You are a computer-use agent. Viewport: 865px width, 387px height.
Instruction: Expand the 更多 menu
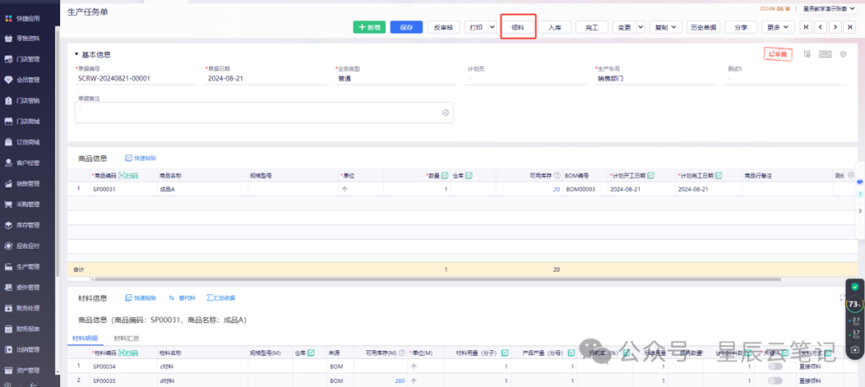778,27
